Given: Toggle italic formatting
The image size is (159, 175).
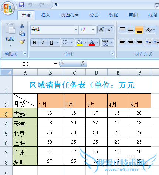Looking at the screenshot, I should tap(43, 43).
